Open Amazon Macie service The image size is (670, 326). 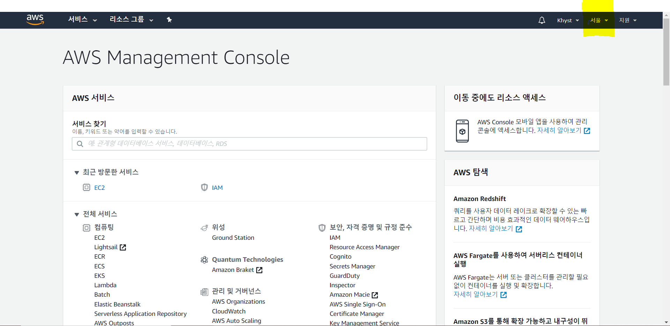350,295
